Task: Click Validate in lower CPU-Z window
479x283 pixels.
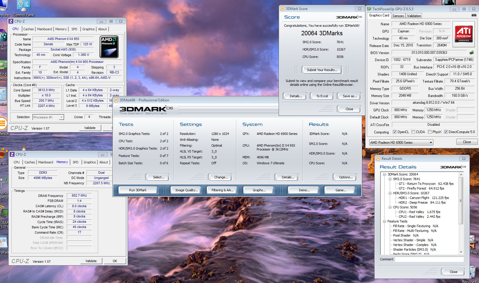Action: [x=91, y=261]
